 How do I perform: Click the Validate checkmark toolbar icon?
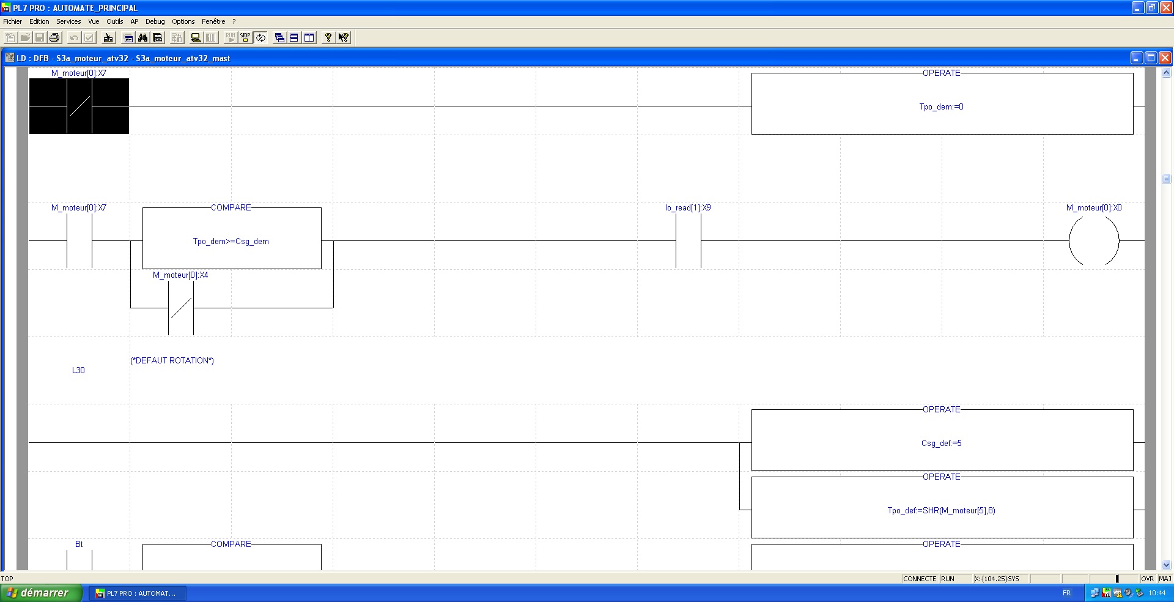pos(89,38)
